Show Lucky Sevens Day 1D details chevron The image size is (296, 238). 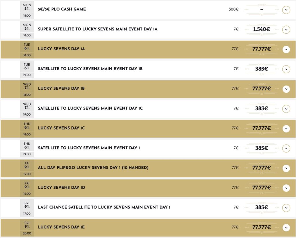click(286, 188)
